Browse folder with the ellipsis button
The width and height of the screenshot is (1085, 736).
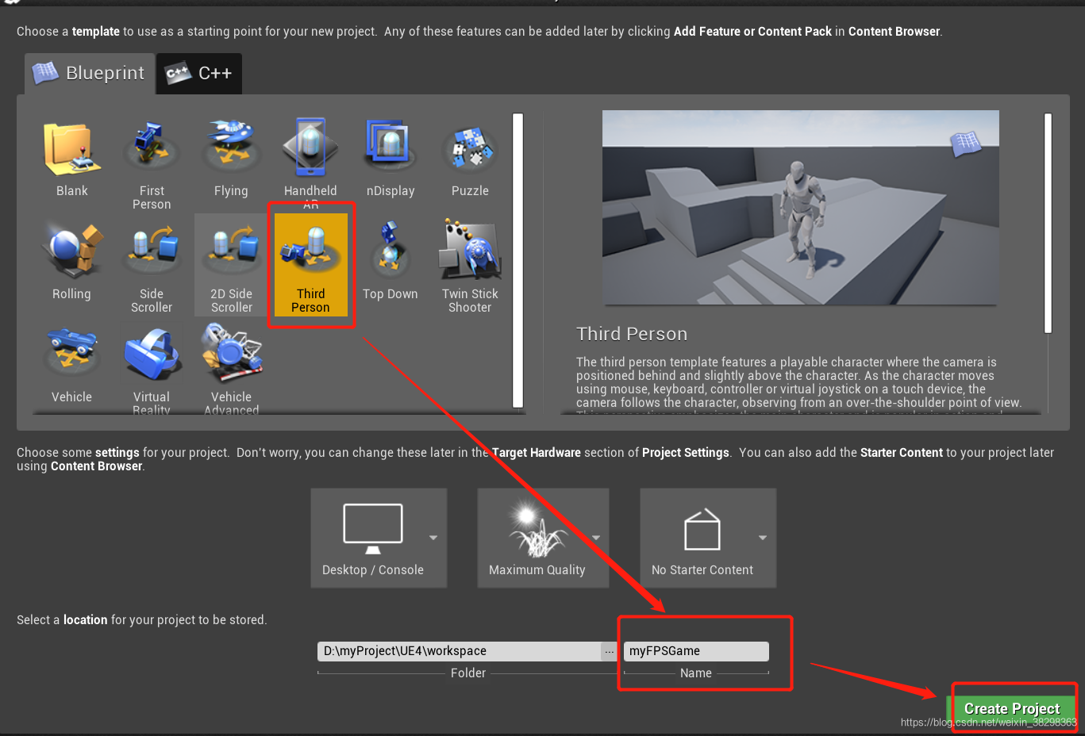pyautogui.click(x=609, y=651)
